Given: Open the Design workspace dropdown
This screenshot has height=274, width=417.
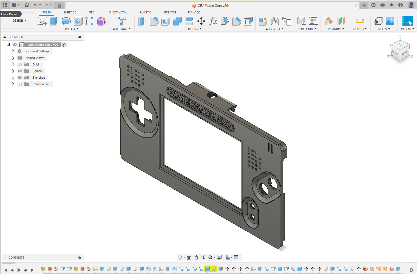Looking at the screenshot, I should coord(19,21).
